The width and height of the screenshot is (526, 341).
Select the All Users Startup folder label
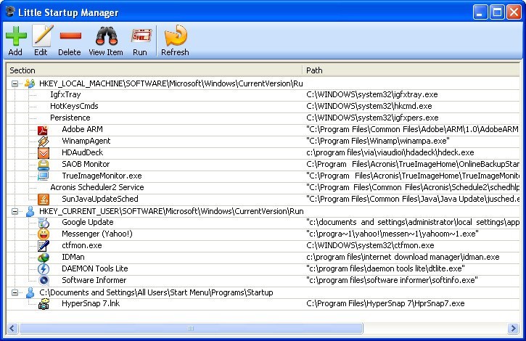pos(156,292)
